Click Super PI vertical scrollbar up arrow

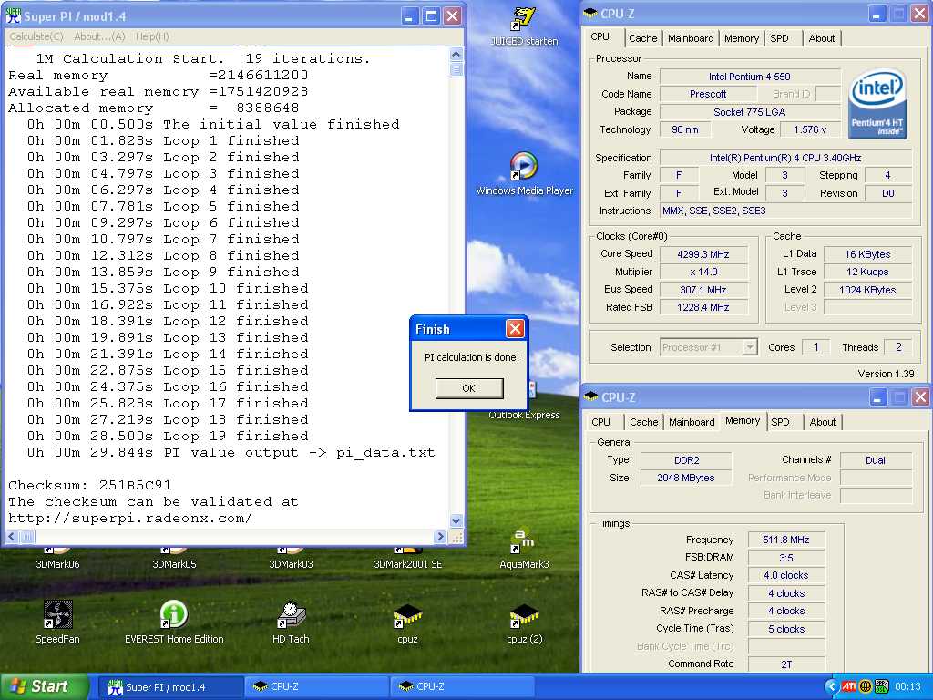pyautogui.click(x=456, y=54)
